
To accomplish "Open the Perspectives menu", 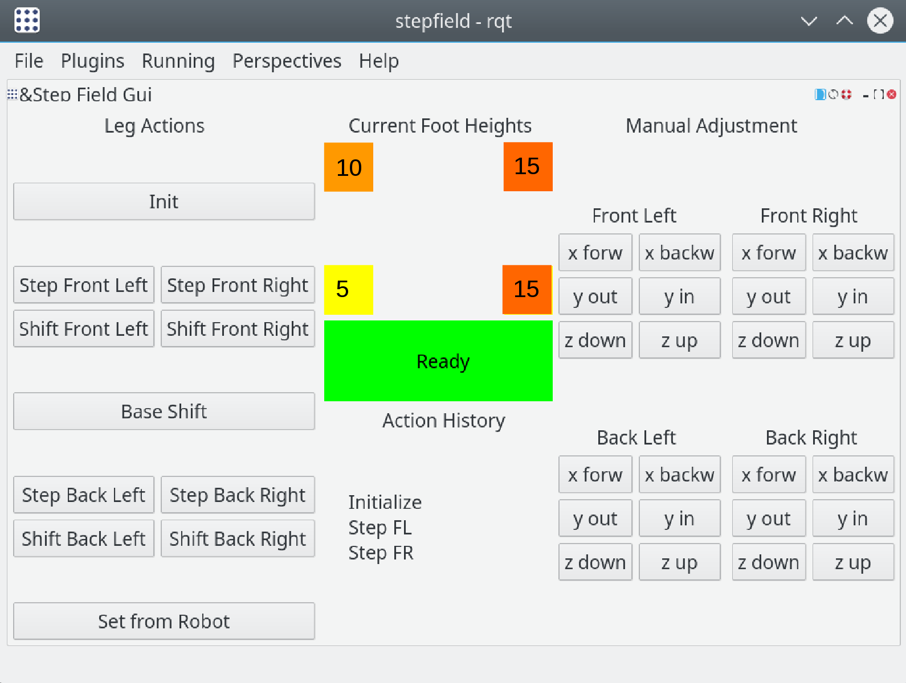I will [x=287, y=61].
